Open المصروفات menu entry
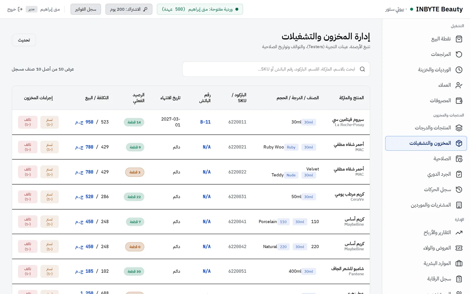The image size is (470, 294). coord(426,101)
